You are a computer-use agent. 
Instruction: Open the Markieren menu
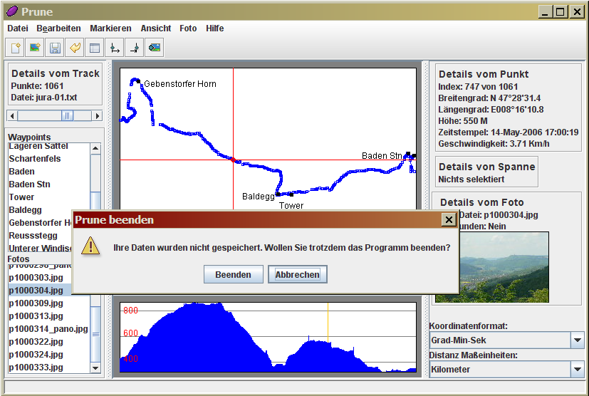pos(110,28)
